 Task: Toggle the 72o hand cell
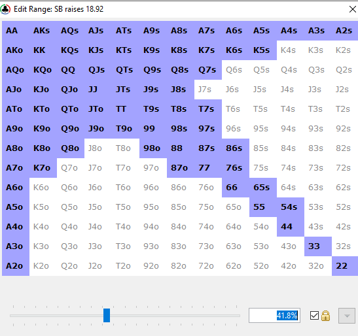point(208,266)
